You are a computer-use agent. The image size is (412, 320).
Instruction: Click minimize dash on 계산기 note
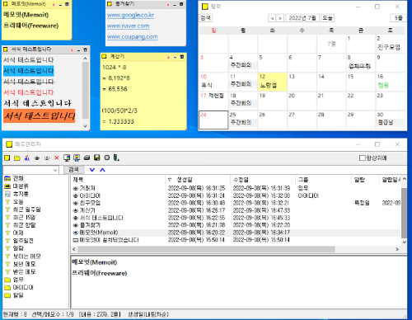[176, 57]
